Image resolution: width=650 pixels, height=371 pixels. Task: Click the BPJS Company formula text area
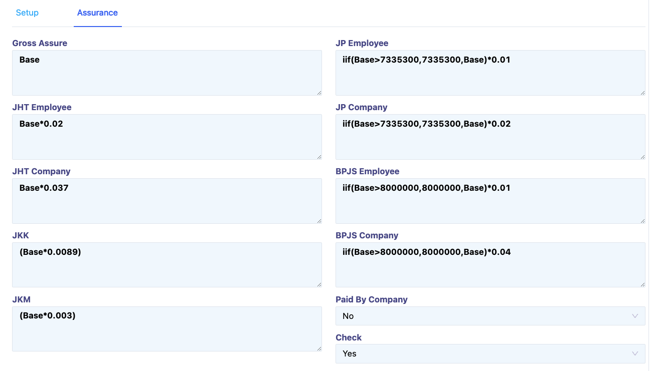pyautogui.click(x=490, y=265)
